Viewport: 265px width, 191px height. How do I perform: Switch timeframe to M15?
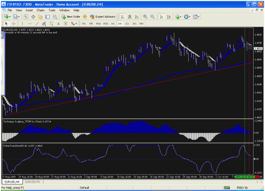coord(98,24)
